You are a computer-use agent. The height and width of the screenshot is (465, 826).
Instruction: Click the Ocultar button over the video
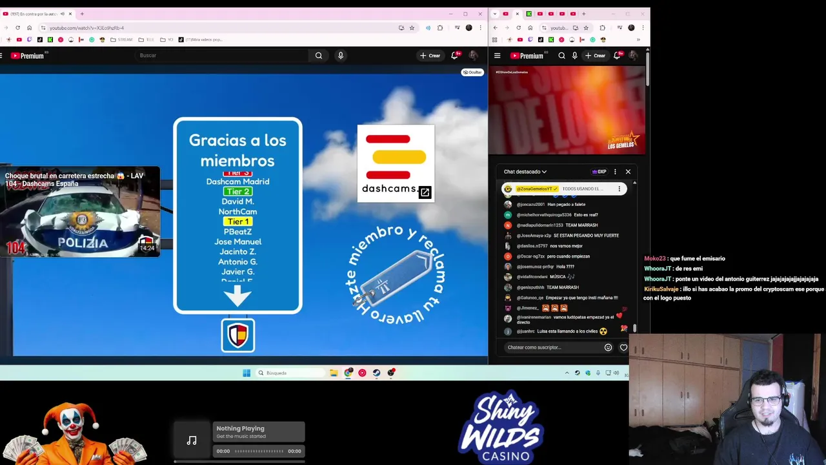pos(472,72)
